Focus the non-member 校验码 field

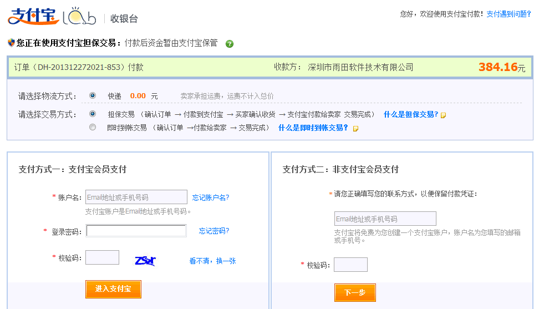pos(350,264)
